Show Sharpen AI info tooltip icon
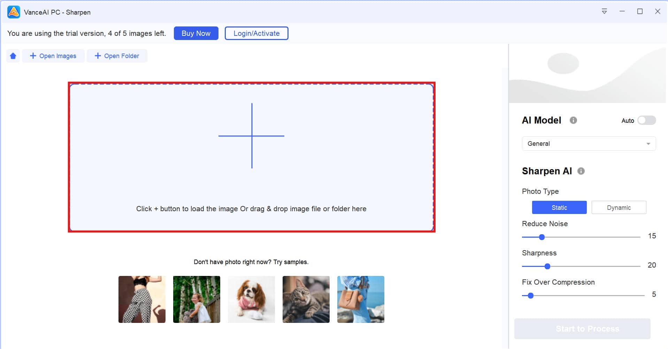 click(581, 171)
